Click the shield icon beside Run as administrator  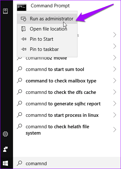24,19
